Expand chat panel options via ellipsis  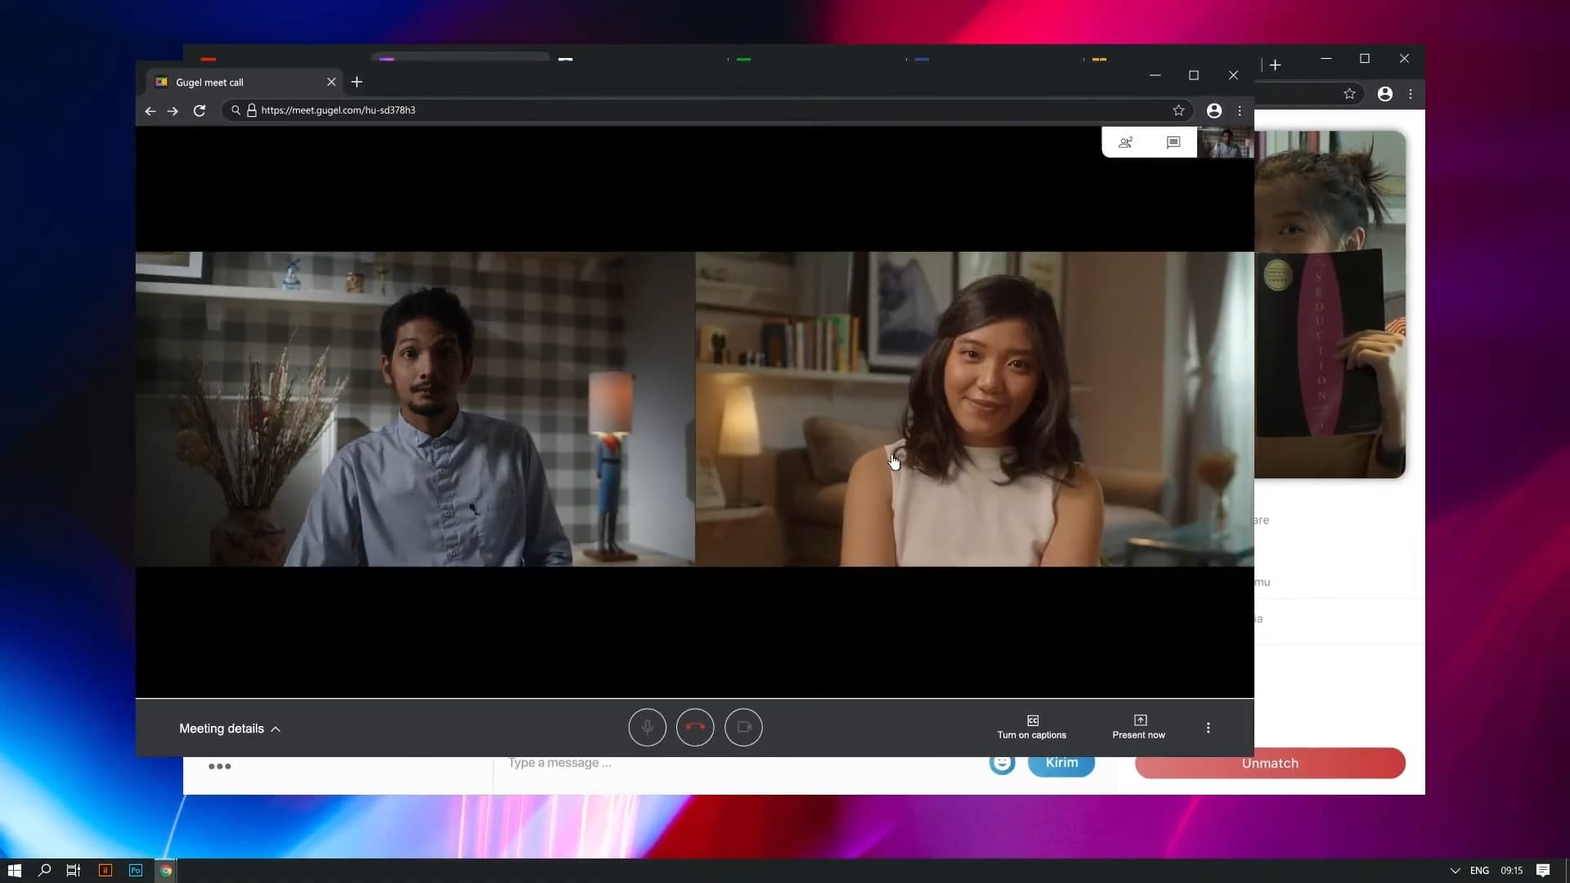coord(220,767)
